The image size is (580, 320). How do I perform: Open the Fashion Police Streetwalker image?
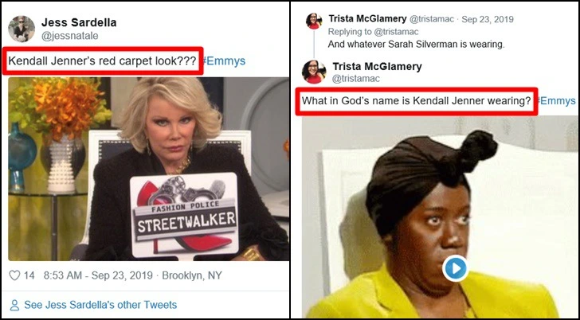click(149, 169)
